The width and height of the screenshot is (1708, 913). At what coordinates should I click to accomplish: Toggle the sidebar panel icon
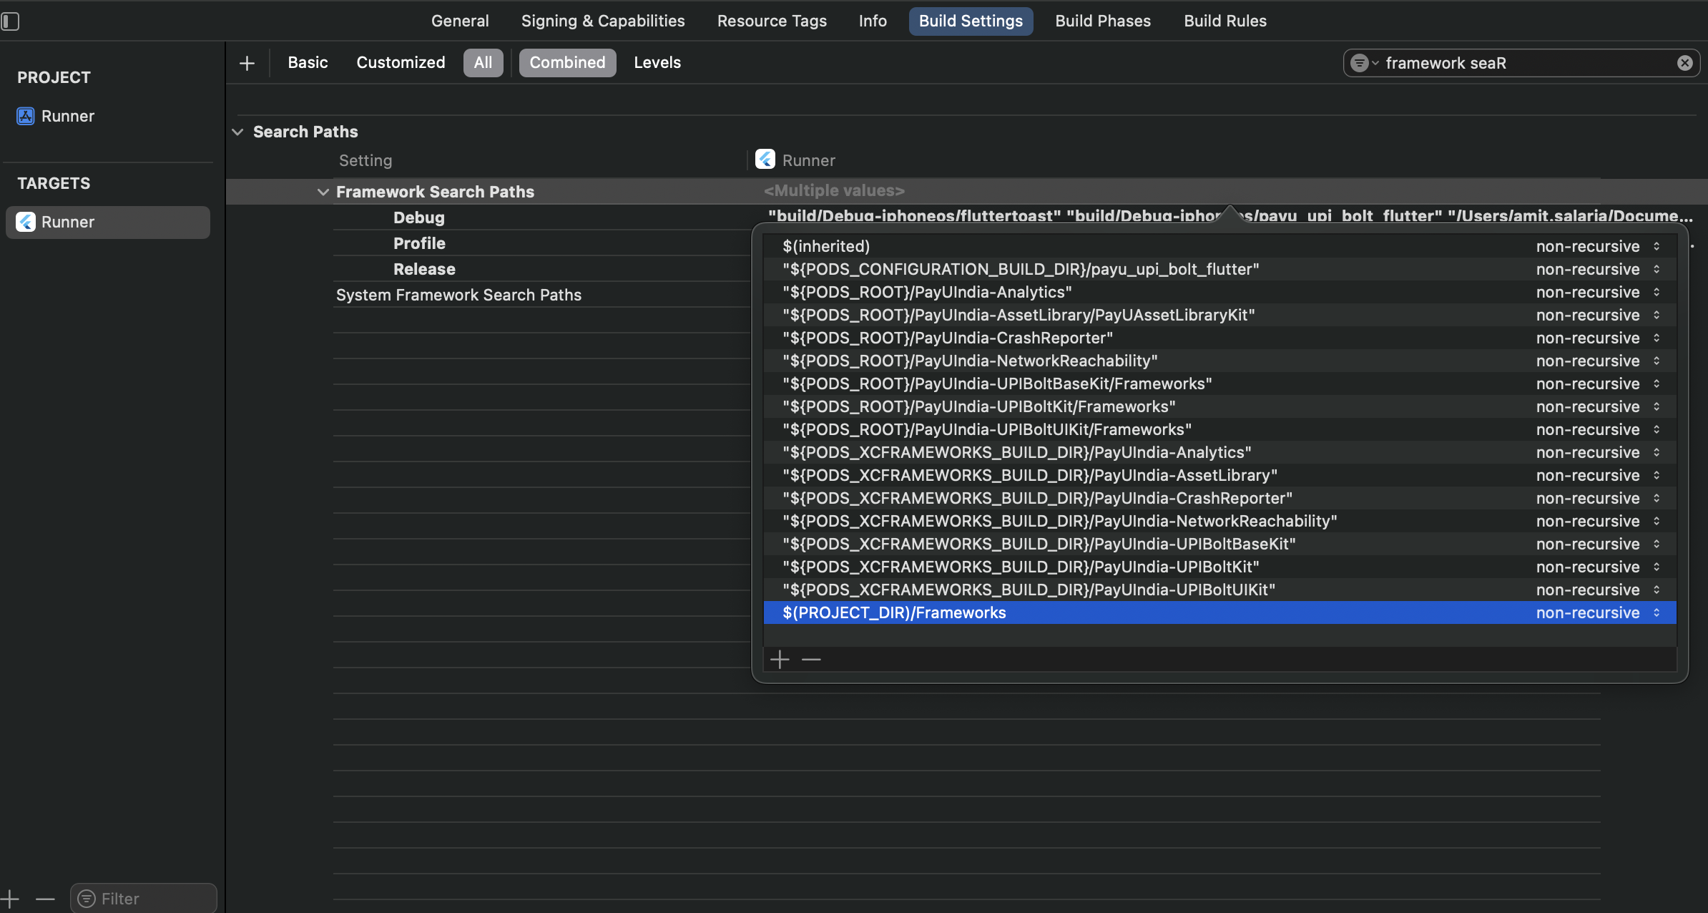click(10, 21)
